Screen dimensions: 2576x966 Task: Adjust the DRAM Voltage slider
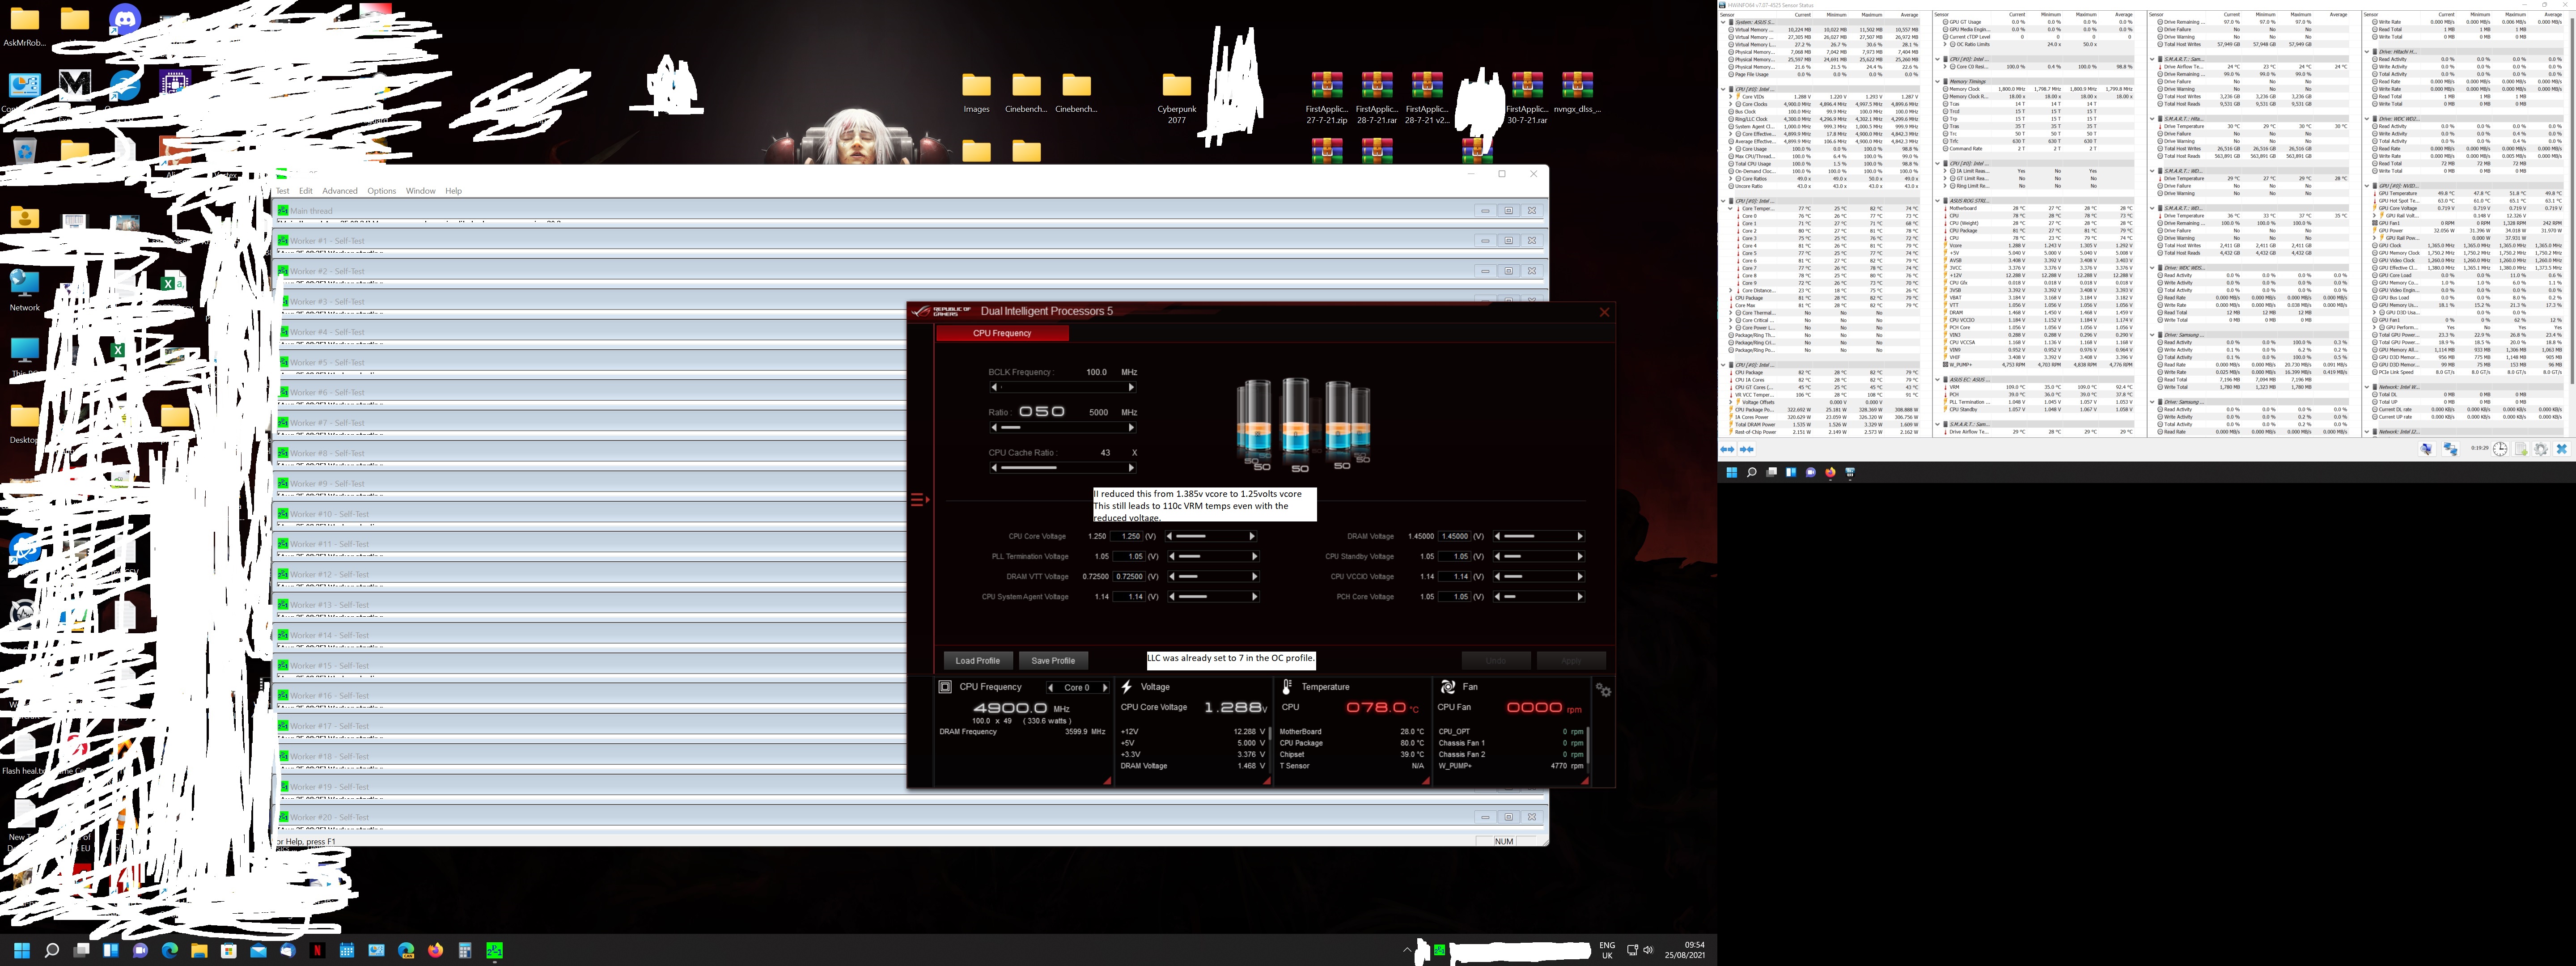(1538, 537)
